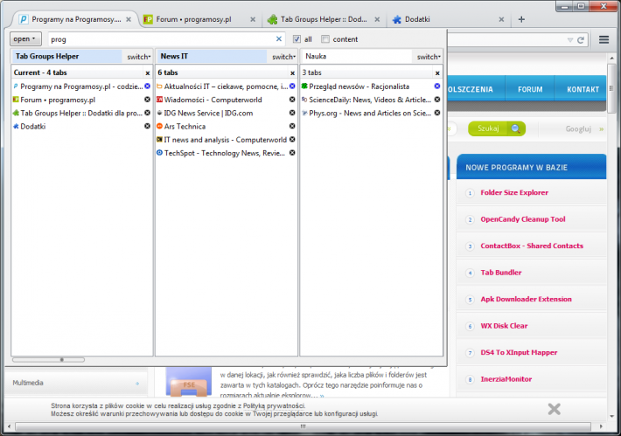Screen dimensions: 621x436
Task: Enable the 'content' checkbox
Action: coord(325,38)
